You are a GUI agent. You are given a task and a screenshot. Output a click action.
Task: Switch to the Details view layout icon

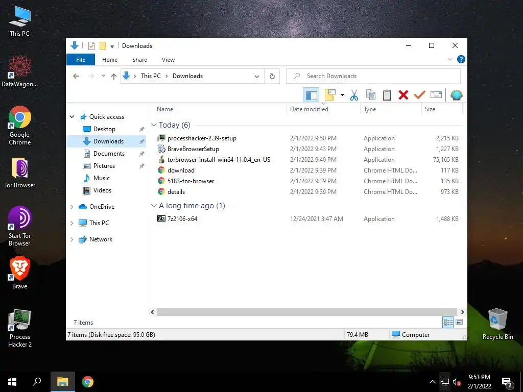click(x=448, y=322)
